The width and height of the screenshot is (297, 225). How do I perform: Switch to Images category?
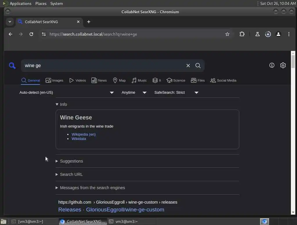coord(54,80)
